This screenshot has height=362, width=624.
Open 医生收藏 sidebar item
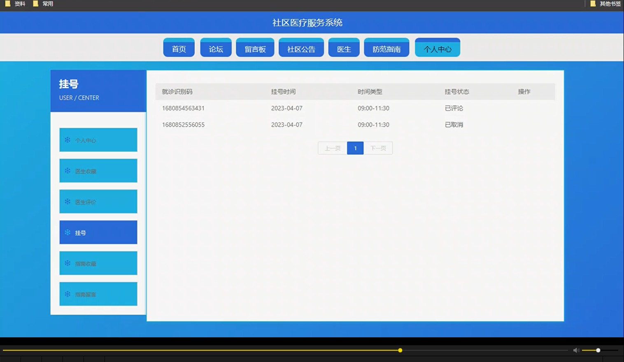coord(98,171)
